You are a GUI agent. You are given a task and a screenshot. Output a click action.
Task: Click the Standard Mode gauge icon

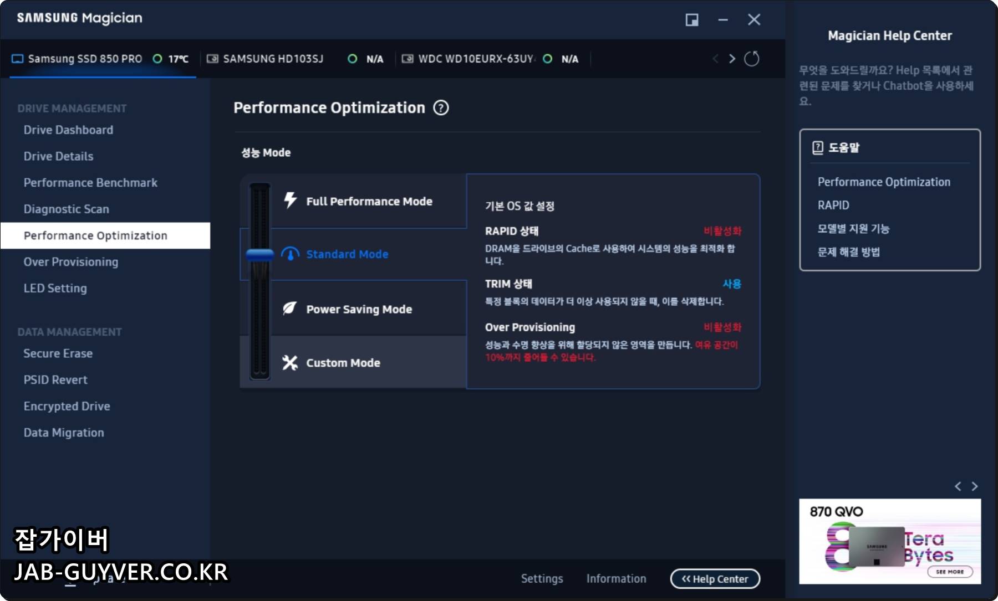(290, 254)
